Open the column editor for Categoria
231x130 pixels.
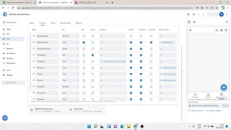coord(34,61)
